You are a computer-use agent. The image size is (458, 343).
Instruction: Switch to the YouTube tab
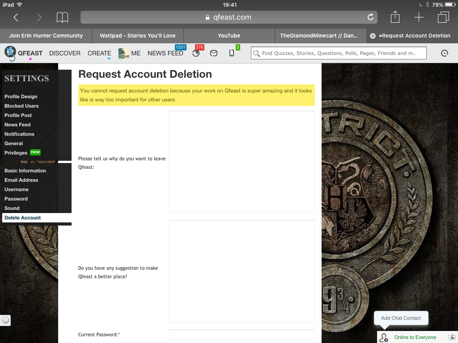pos(229,36)
